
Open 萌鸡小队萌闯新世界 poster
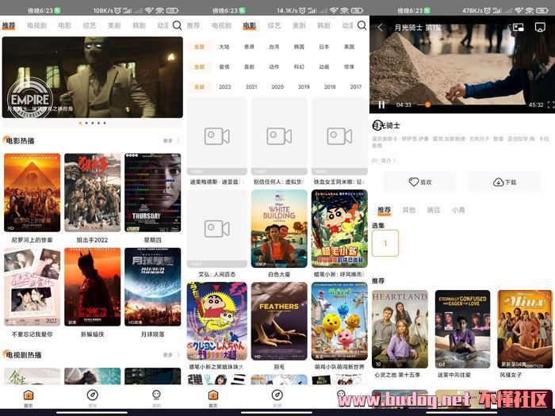339,321
